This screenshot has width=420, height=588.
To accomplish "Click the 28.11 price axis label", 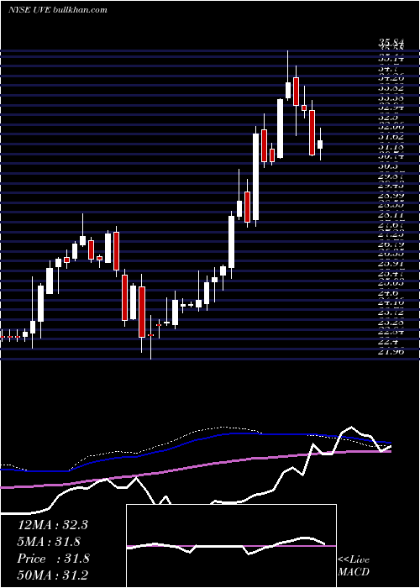I will click(x=391, y=215).
